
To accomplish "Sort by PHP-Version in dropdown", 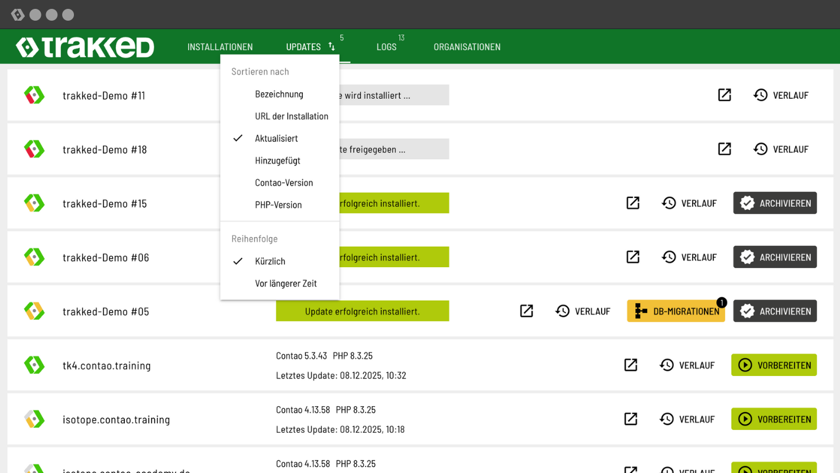I will (278, 205).
